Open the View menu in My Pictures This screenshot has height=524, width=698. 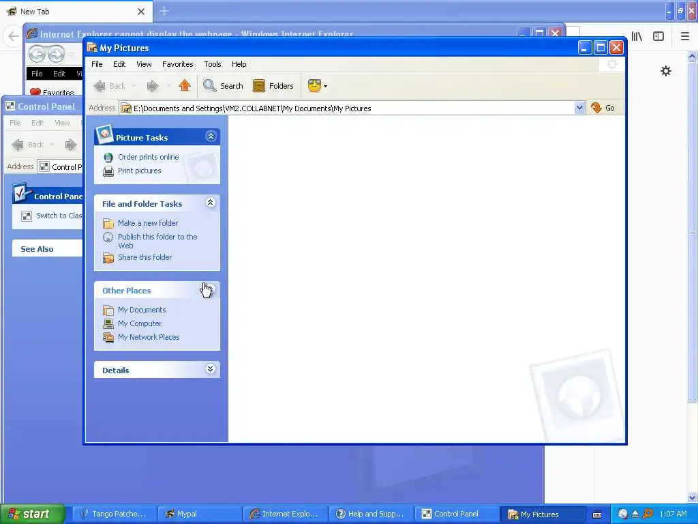click(144, 64)
